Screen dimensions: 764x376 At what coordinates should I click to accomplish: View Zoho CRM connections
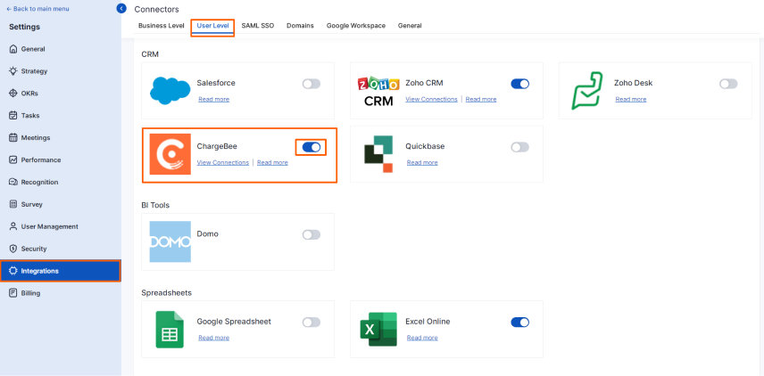pos(431,99)
